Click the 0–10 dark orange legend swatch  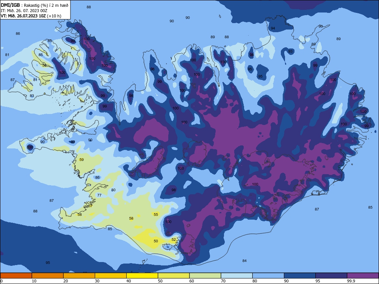(16, 276)
